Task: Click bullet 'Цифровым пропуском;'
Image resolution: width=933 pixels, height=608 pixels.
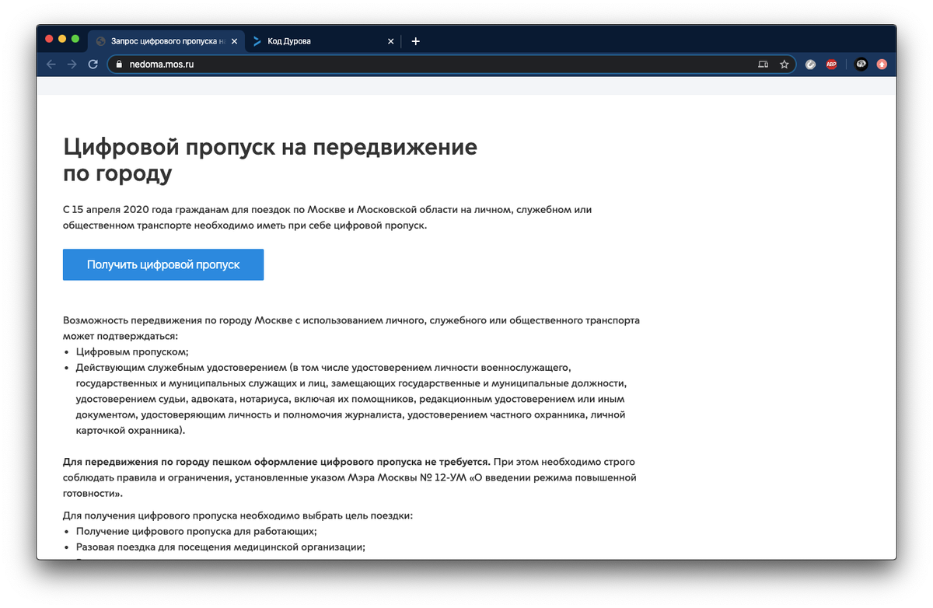Action: pos(132,351)
